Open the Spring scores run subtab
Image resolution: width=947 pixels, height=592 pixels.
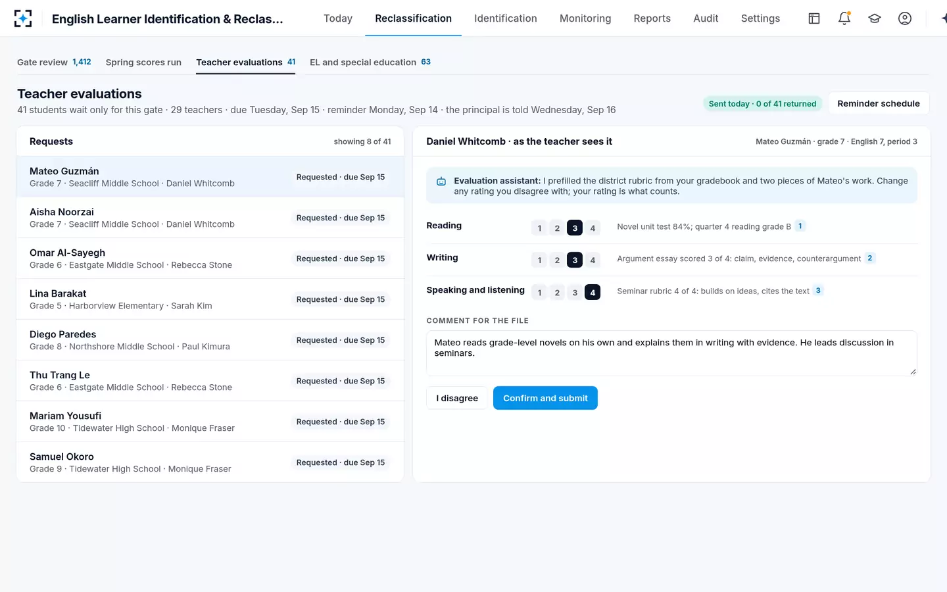143,62
